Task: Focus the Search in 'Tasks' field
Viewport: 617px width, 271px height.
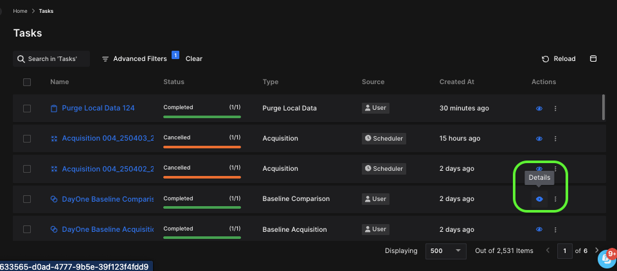Action: tap(53, 58)
